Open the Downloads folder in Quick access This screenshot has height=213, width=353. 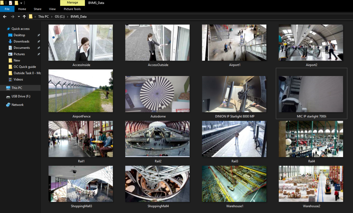21,42
